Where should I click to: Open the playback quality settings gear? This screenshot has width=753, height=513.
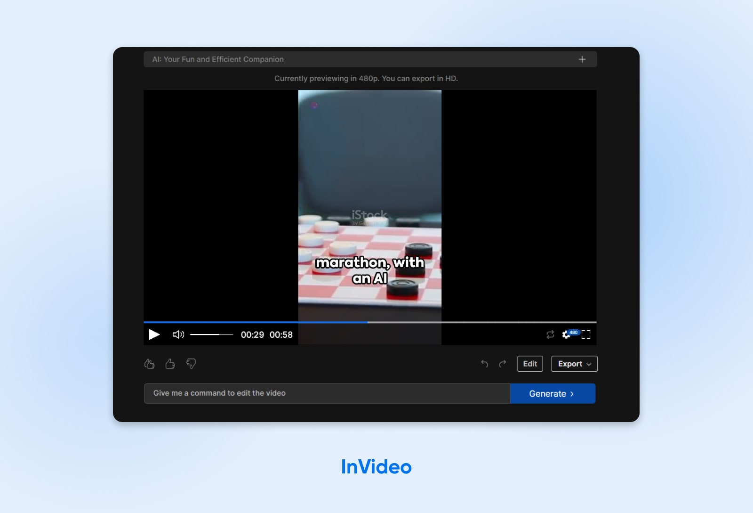pos(566,334)
